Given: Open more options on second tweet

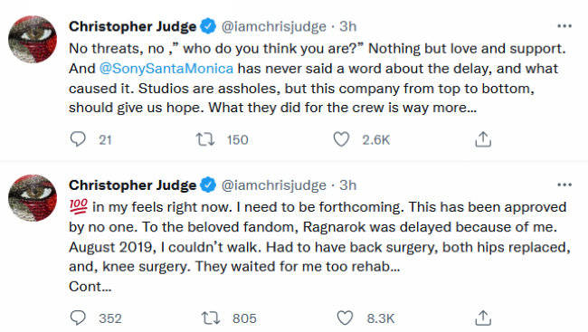Looking at the screenshot, I should coord(564,185).
